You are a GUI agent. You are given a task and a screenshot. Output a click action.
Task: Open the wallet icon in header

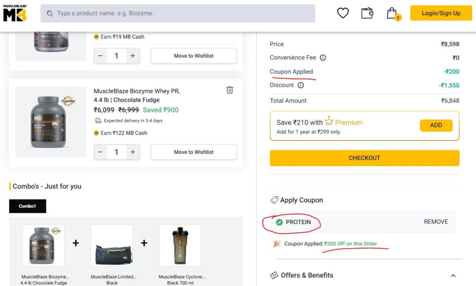coord(367,13)
